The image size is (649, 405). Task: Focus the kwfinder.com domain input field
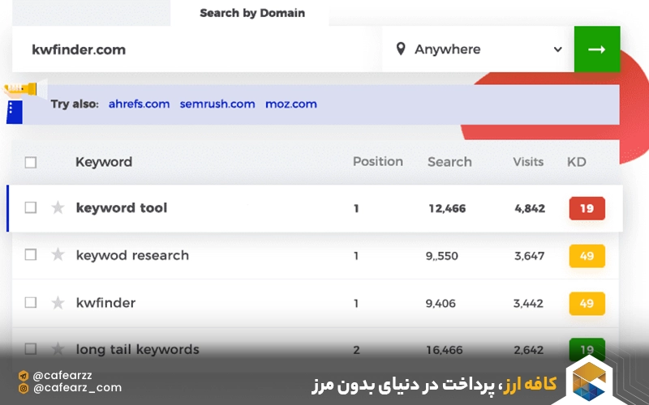click(197, 49)
